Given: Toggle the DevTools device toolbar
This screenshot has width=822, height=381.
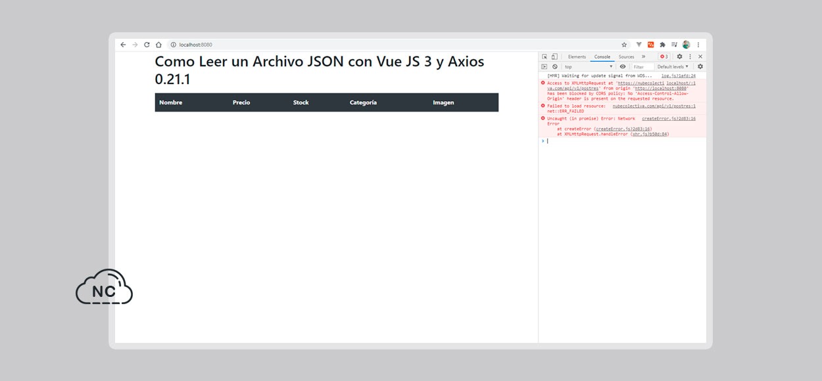Looking at the screenshot, I should 554,56.
